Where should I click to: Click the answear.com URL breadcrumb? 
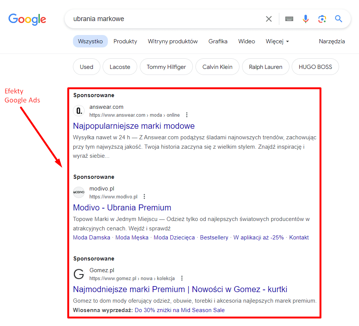pyautogui.click(x=135, y=115)
